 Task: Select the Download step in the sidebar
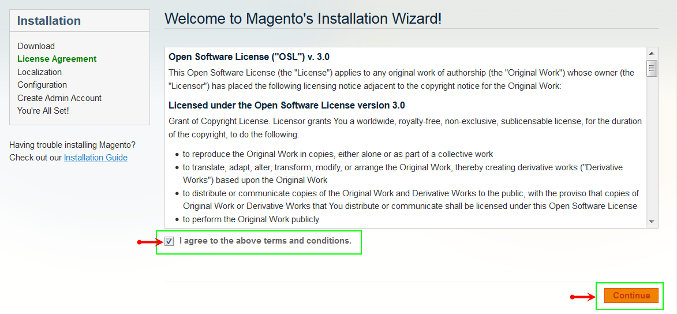click(x=36, y=46)
